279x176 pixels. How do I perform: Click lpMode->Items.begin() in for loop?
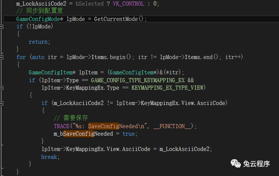(99, 57)
